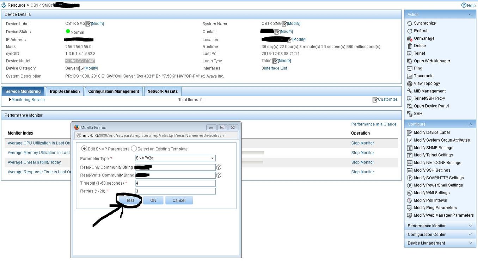Open Device Panel from the Action list
Image resolution: width=478 pixels, height=266 pixels.
click(431, 106)
